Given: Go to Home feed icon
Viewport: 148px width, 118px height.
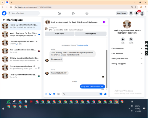Looking at the screenshot, I should (x=59, y=13).
